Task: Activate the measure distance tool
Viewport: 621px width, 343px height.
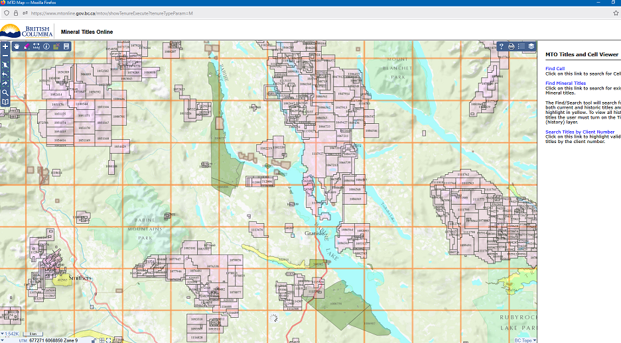Action: pos(36,46)
